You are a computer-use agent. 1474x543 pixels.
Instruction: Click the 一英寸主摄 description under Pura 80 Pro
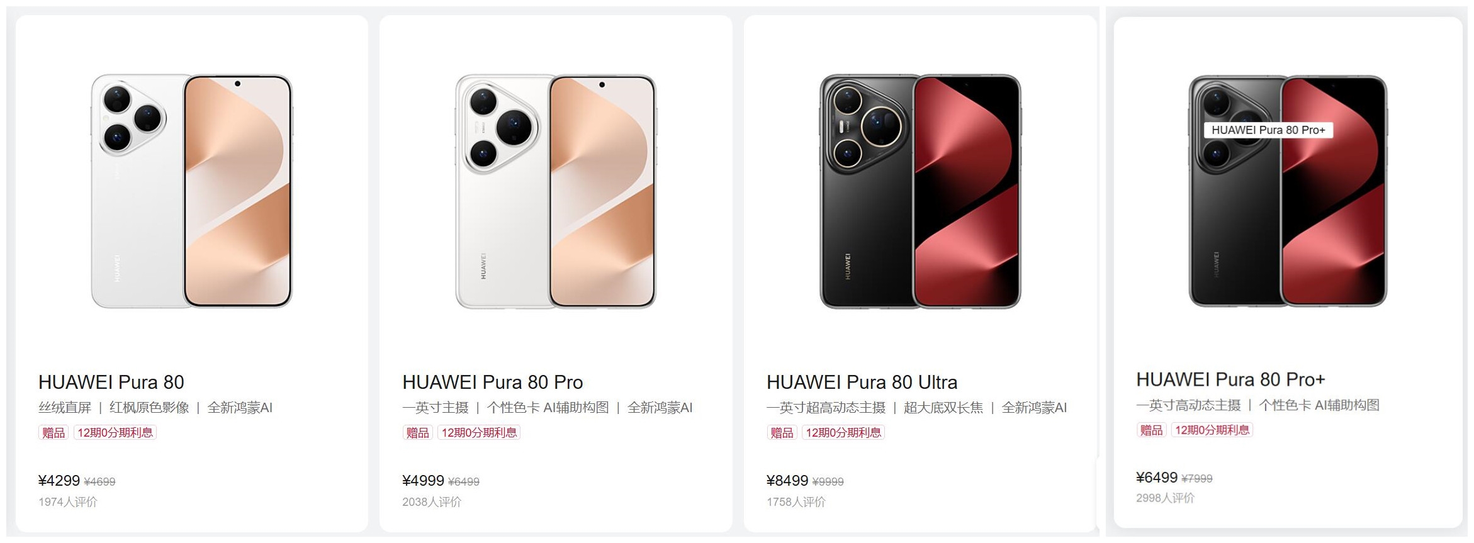coord(436,408)
